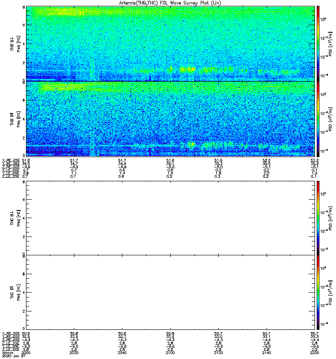Click the plot title 'Artemis(THB,THC) FGL Wave Survey Plot (Lin)'
Screen dimensions: 336x359
[x=170, y=3]
